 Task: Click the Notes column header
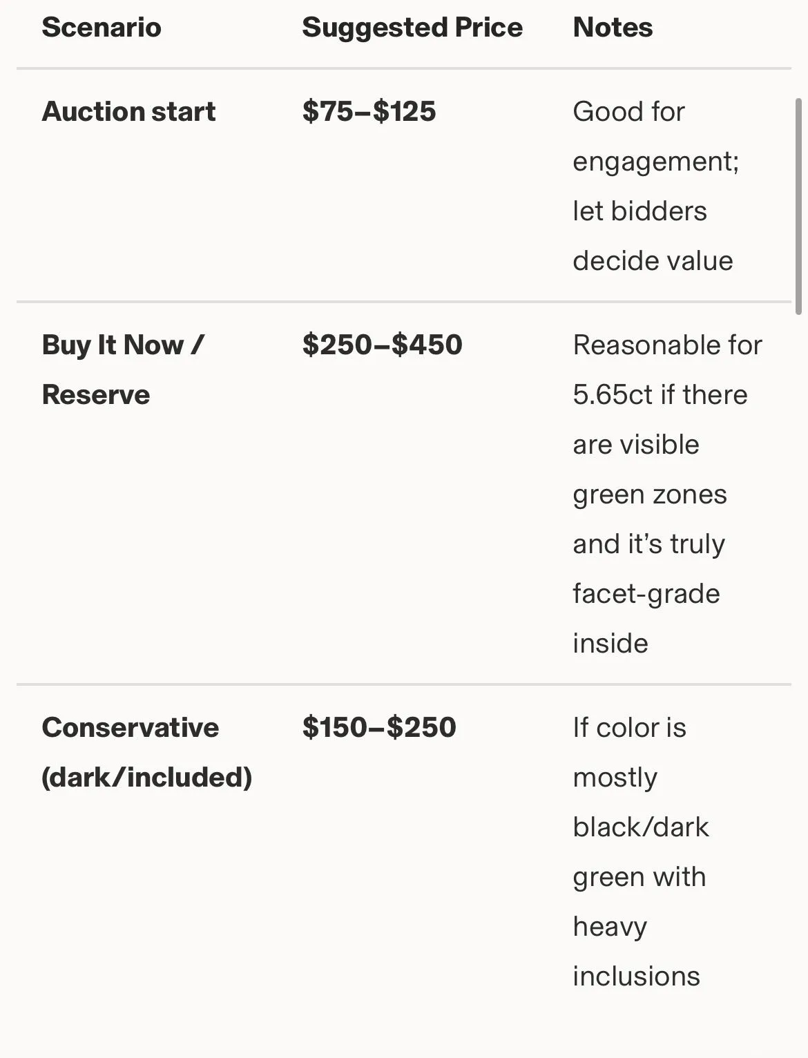coord(613,28)
